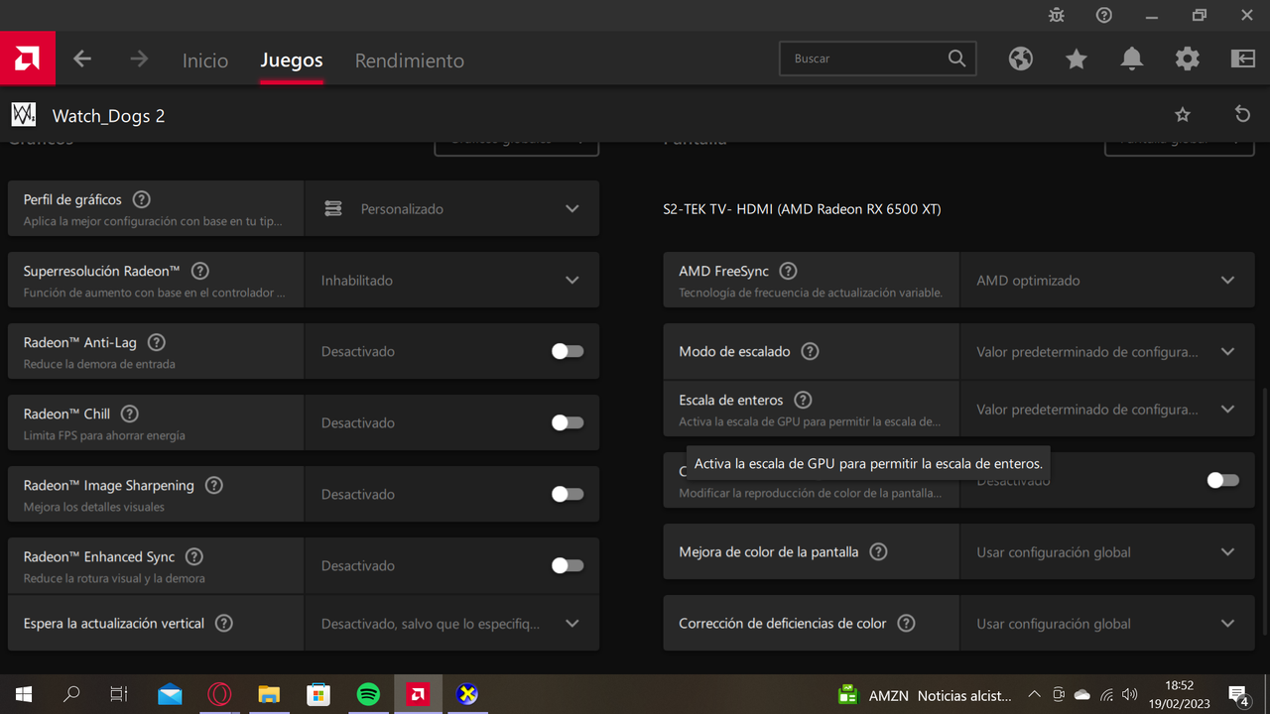This screenshot has height=714, width=1270.
Task: Click the sidebar panel toggle icon
Action: pyautogui.click(x=1243, y=59)
